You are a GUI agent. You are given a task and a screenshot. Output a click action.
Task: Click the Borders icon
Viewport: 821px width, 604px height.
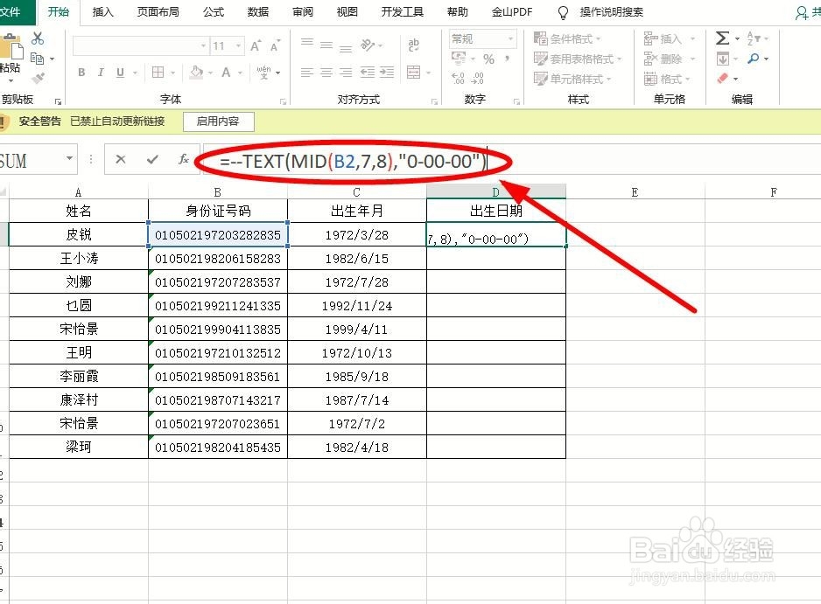[158, 73]
